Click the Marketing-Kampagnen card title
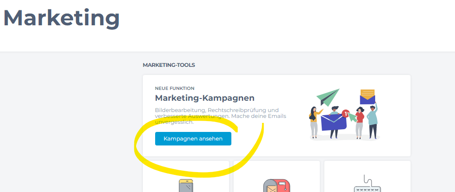Screen dimensions: 455x192 [205, 98]
